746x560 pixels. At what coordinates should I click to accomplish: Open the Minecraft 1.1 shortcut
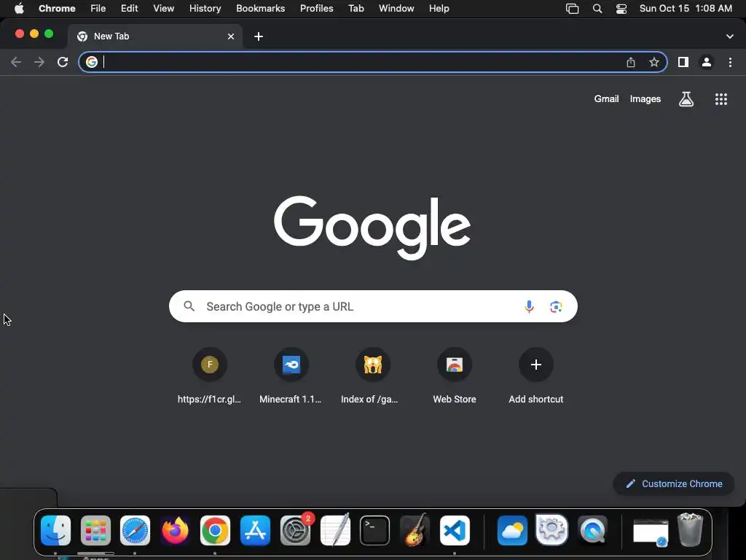click(x=291, y=376)
